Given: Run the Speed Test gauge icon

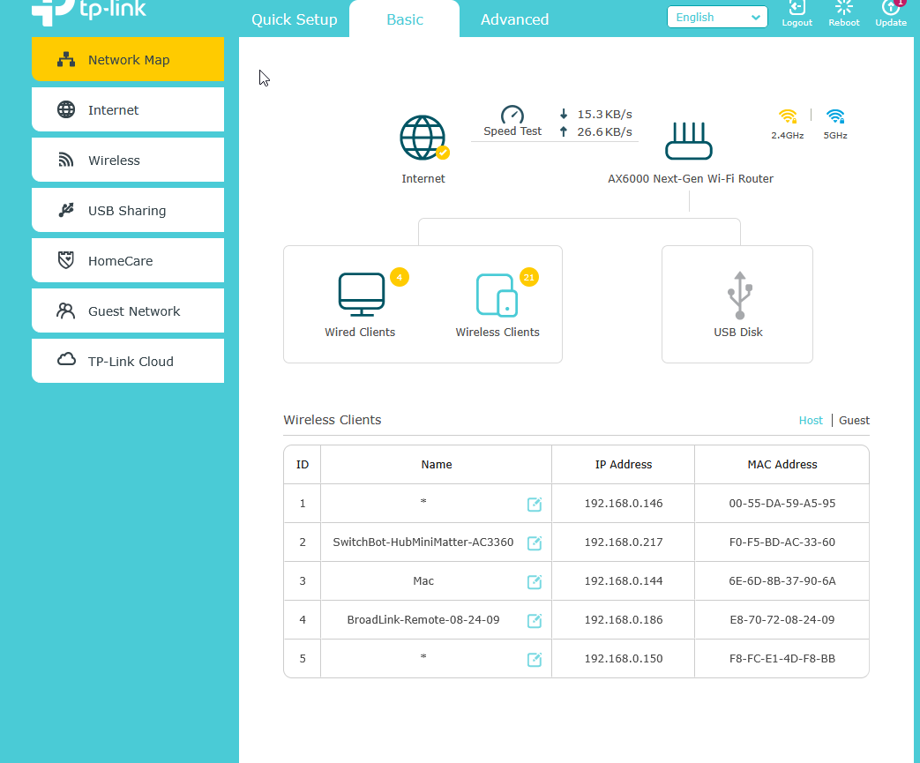Looking at the screenshot, I should click(512, 116).
